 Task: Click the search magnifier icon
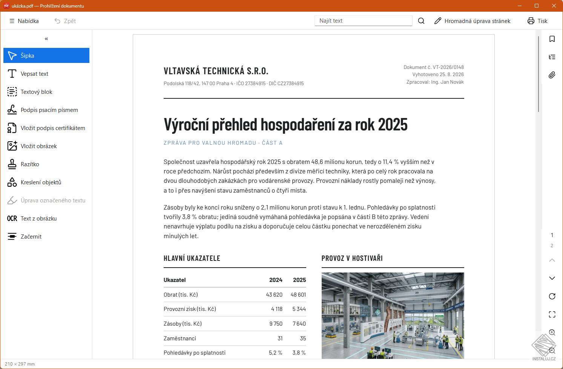[x=421, y=21]
